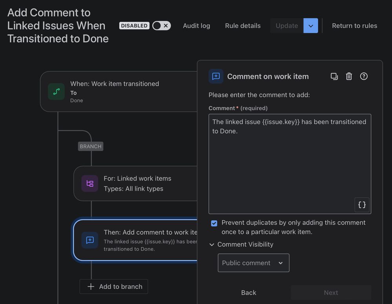This screenshot has height=304, width=392.
Task: Open the Audit log tab
Action: (x=197, y=26)
